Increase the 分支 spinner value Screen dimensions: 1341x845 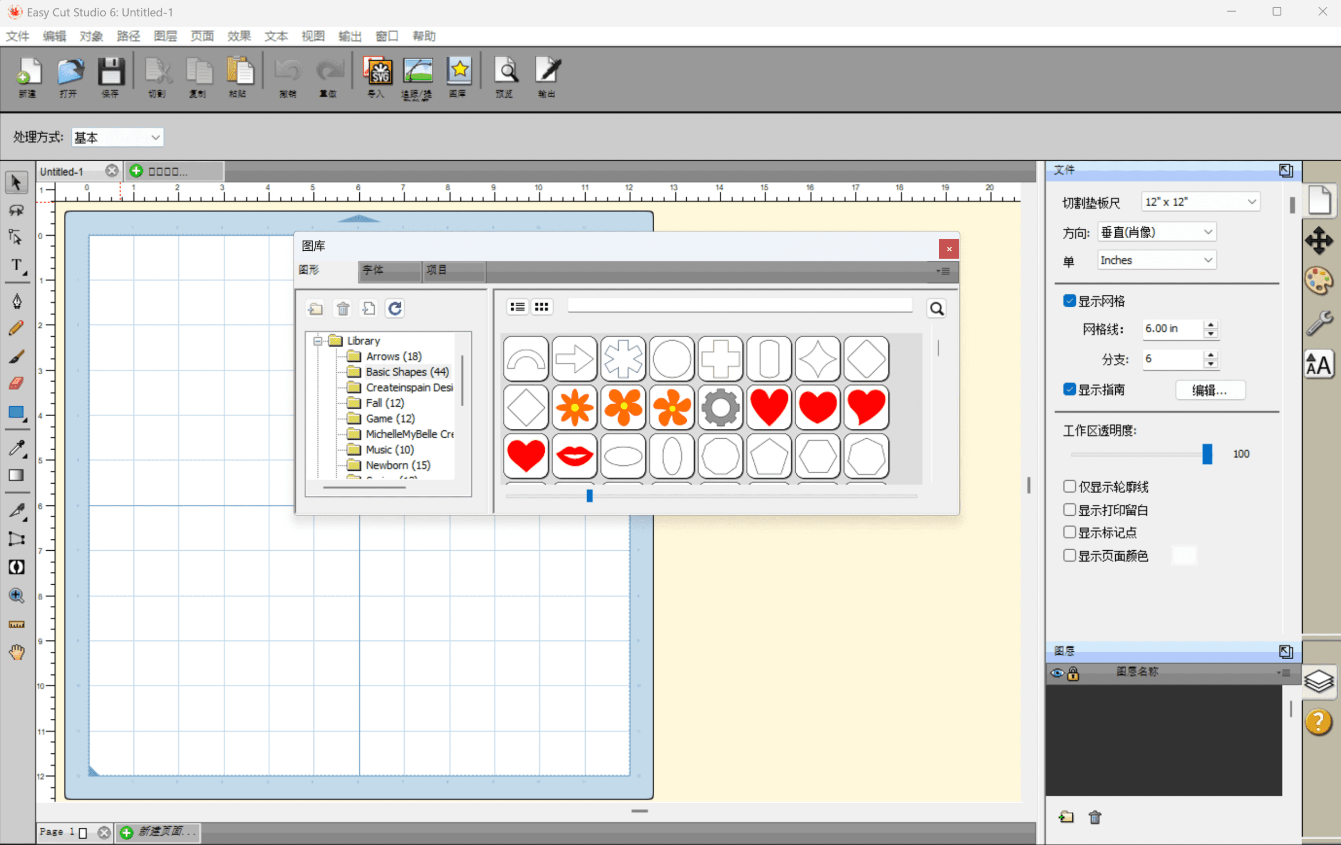coord(1211,354)
